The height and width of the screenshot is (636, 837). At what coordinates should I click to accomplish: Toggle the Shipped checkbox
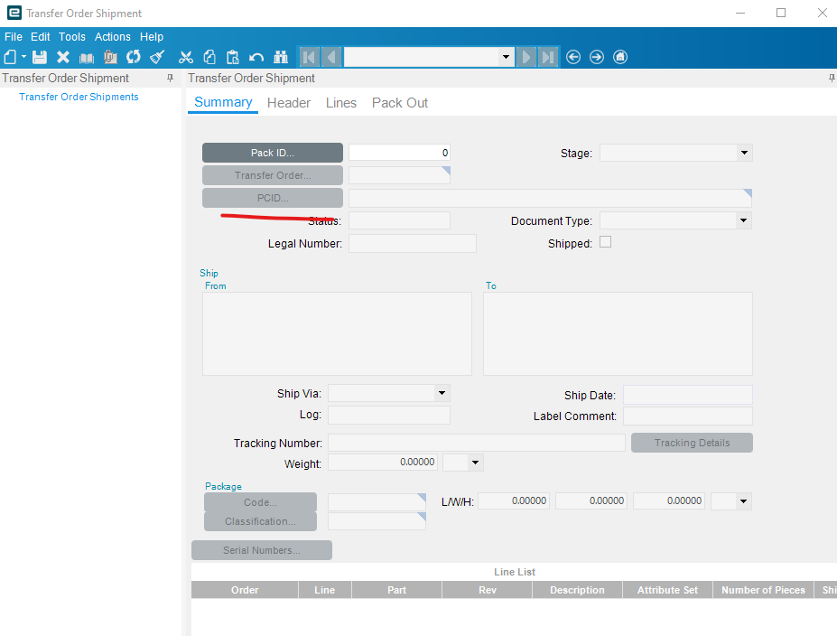605,242
